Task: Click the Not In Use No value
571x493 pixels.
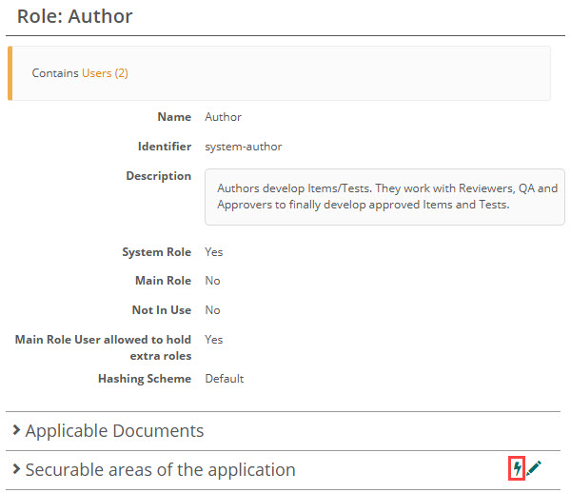Action: pyautogui.click(x=212, y=310)
